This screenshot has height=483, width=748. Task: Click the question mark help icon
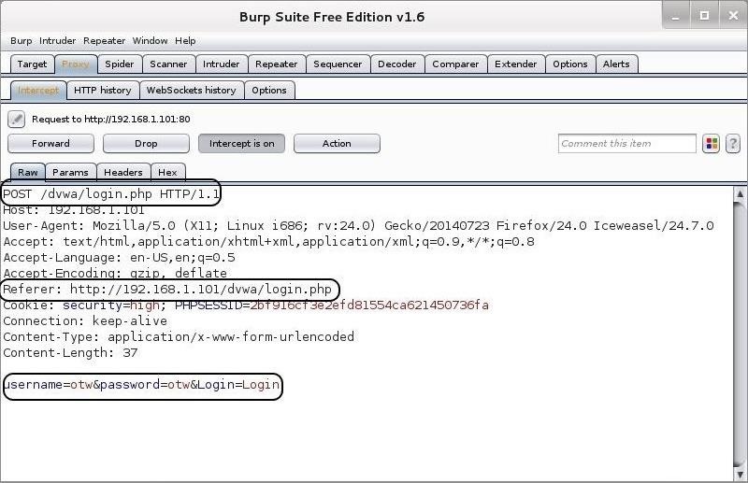point(733,144)
